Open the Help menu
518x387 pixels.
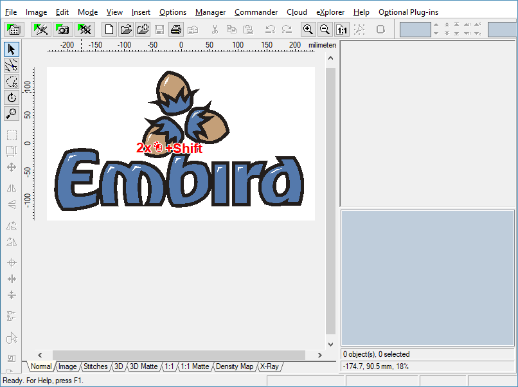tap(361, 12)
